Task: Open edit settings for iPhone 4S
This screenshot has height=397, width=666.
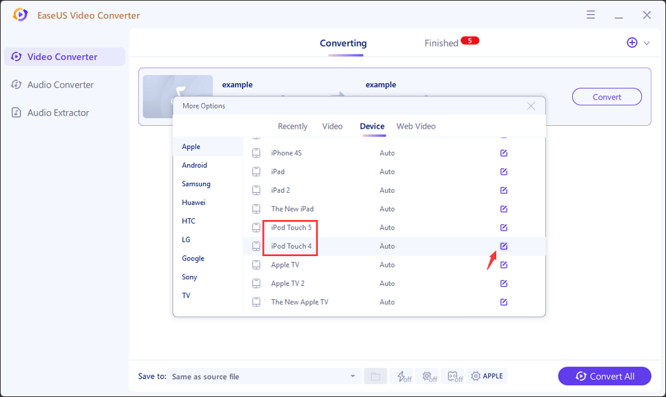Action: [503, 153]
